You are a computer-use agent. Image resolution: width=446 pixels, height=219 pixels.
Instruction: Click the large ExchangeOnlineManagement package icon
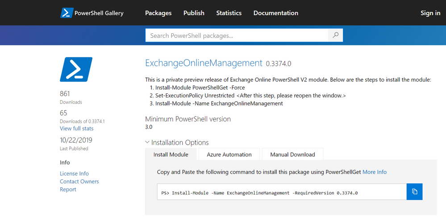pyautogui.click(x=76, y=69)
